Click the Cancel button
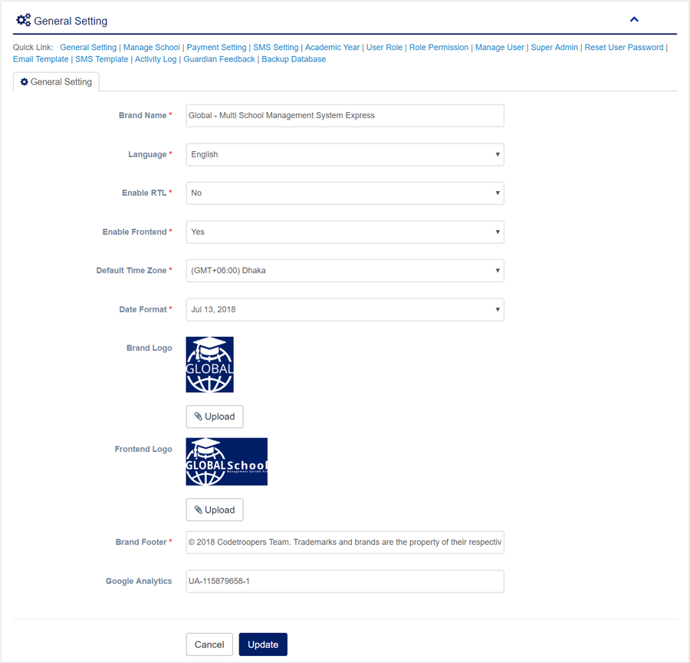 pyautogui.click(x=209, y=645)
